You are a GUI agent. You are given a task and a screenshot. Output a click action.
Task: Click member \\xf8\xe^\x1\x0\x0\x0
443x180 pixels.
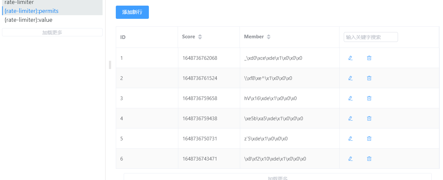coord(268,78)
